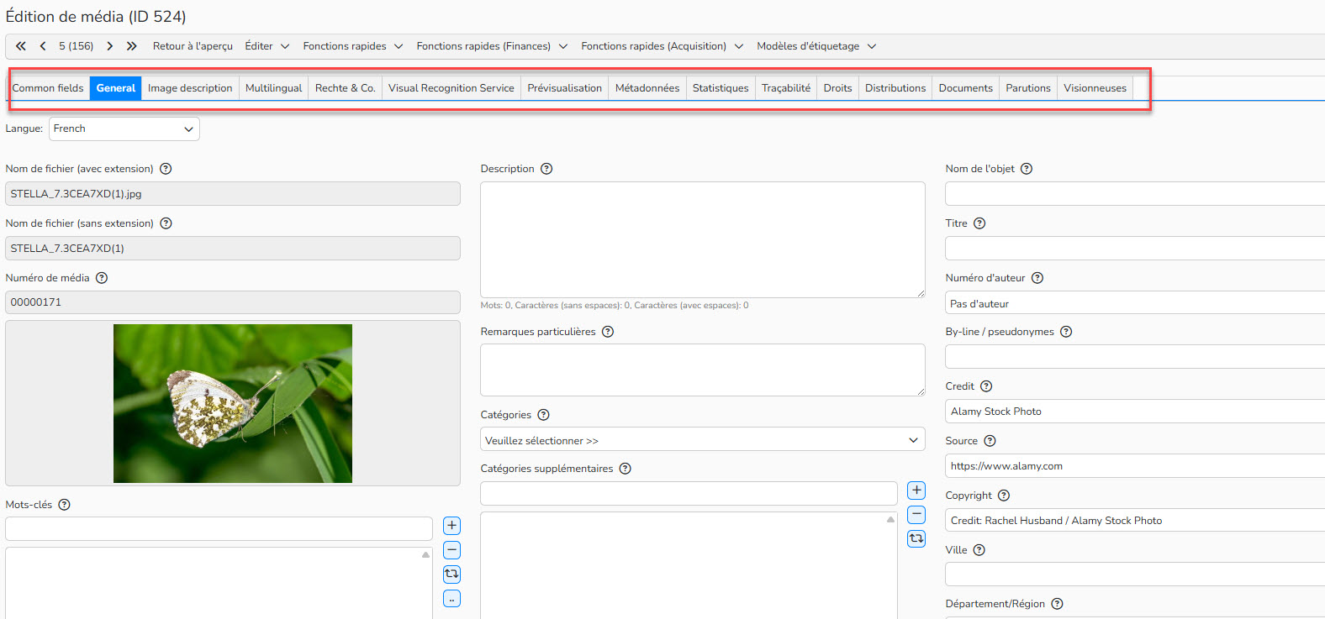Open the Éditer dropdown menu
1325x619 pixels.
click(x=267, y=46)
